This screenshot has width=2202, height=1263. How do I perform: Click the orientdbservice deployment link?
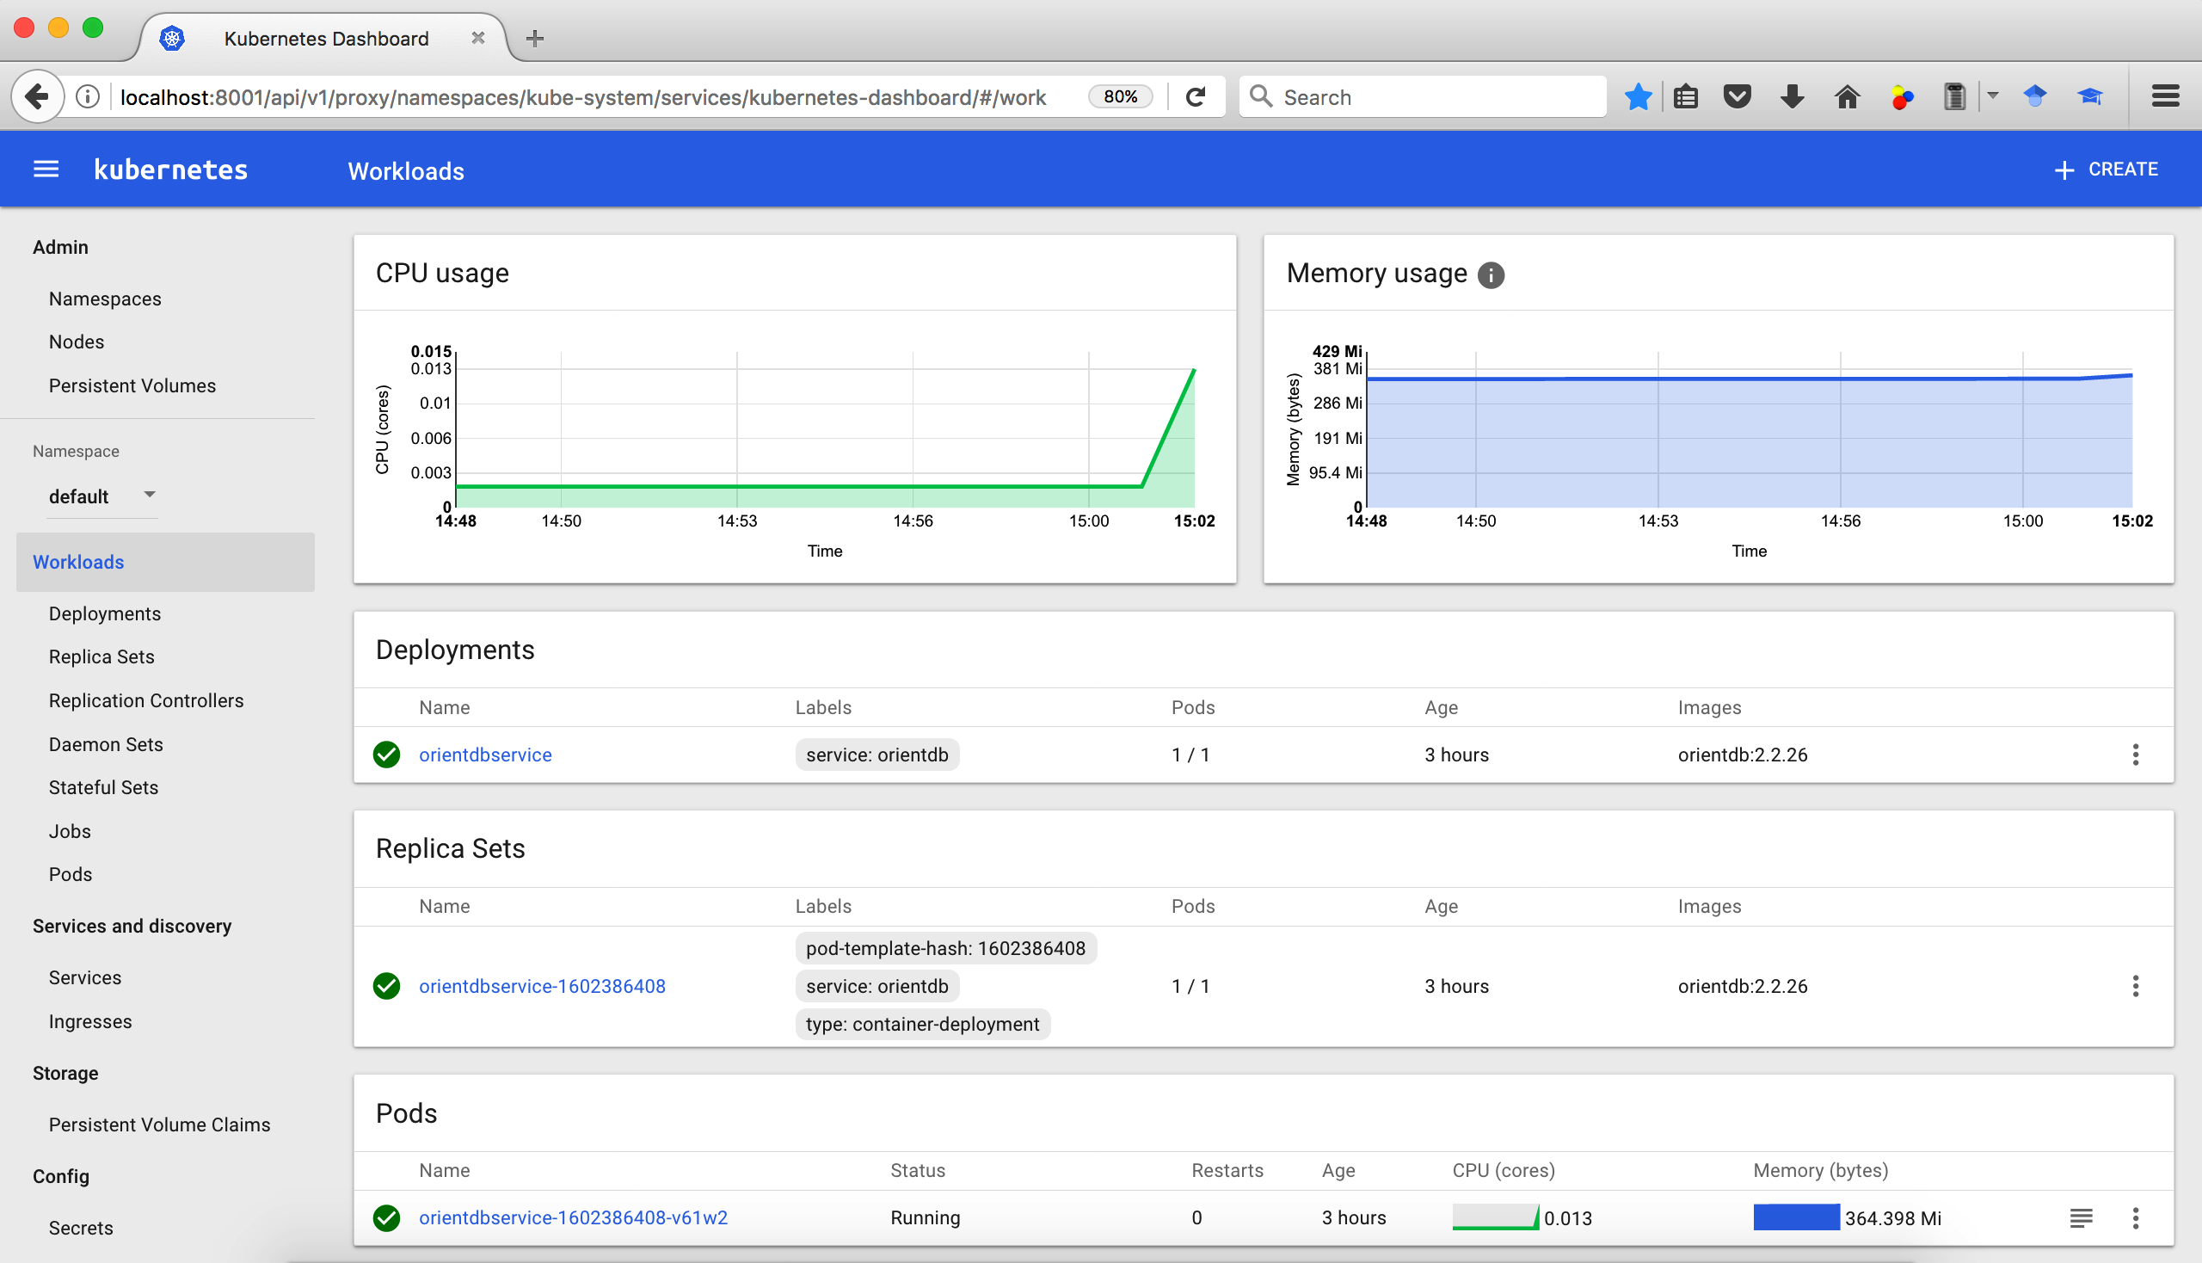click(x=485, y=754)
